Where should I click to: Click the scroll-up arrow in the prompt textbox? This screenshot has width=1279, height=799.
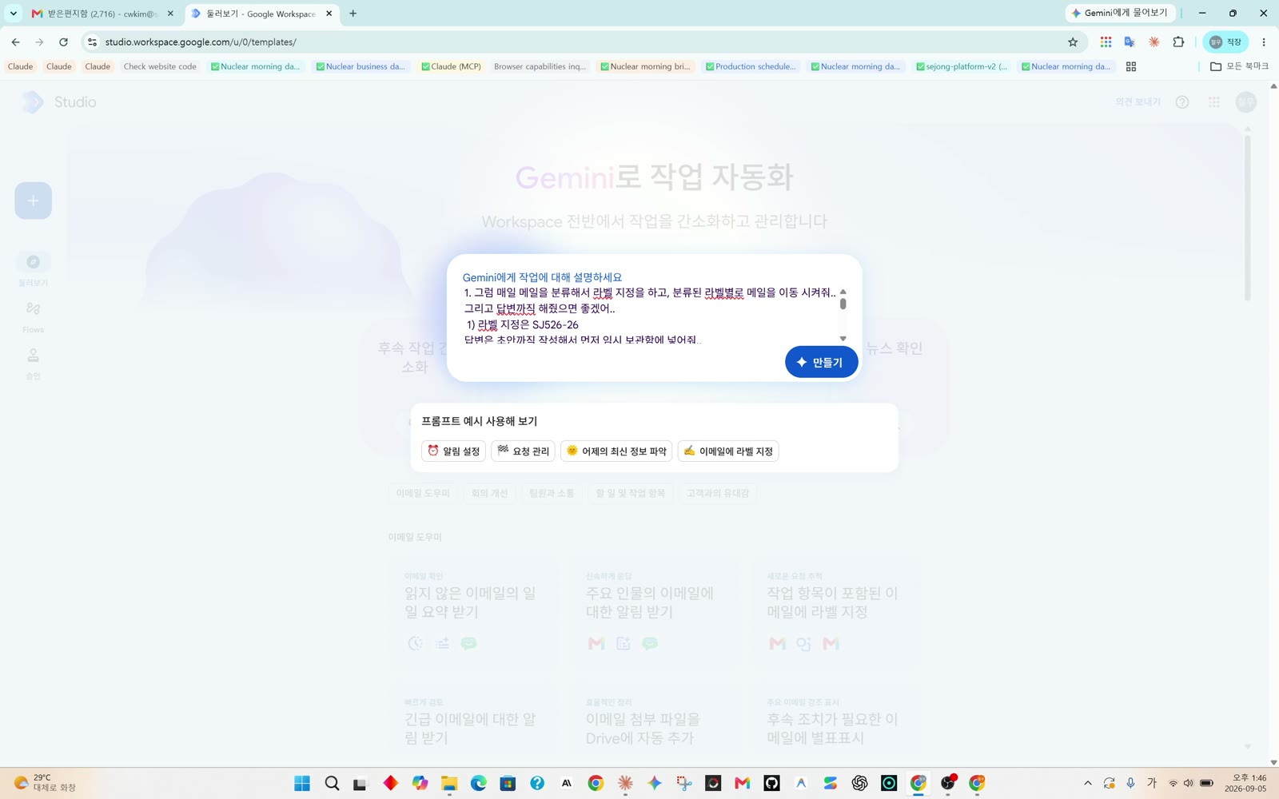pyautogui.click(x=843, y=292)
